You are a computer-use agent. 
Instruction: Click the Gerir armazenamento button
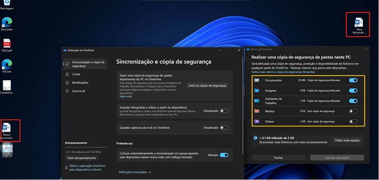point(82,158)
